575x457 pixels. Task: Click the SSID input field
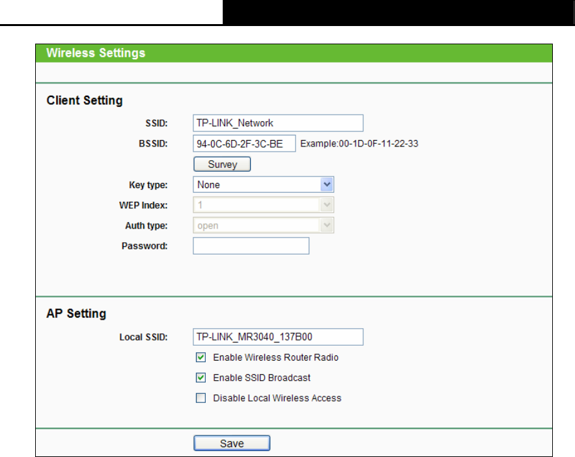[278, 123]
